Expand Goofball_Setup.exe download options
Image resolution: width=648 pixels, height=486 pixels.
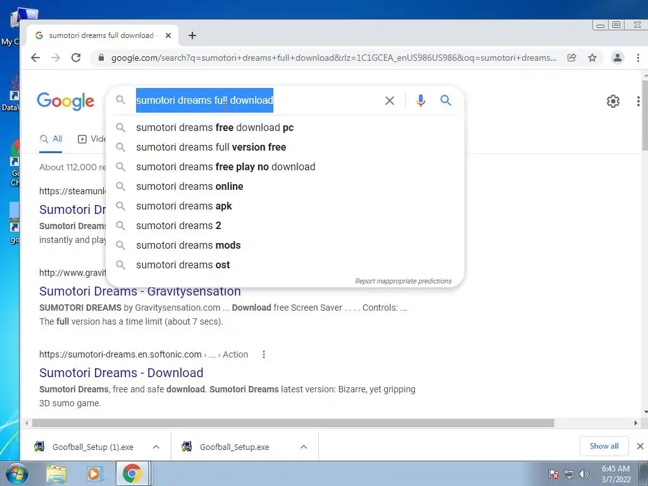point(304,447)
